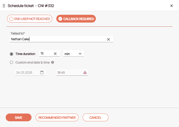The image size is (179, 127).
Task: Expand the duration unit chevron arrow
Action: coord(80,54)
